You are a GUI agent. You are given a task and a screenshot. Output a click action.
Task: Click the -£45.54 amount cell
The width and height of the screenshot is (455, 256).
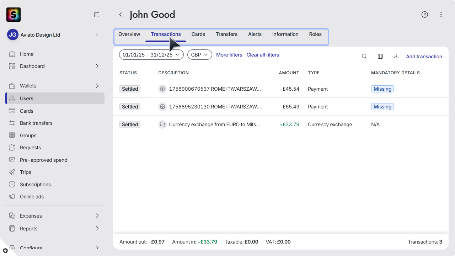[x=289, y=89]
